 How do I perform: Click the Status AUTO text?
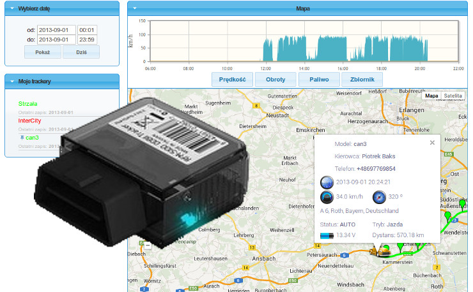tap(337, 224)
